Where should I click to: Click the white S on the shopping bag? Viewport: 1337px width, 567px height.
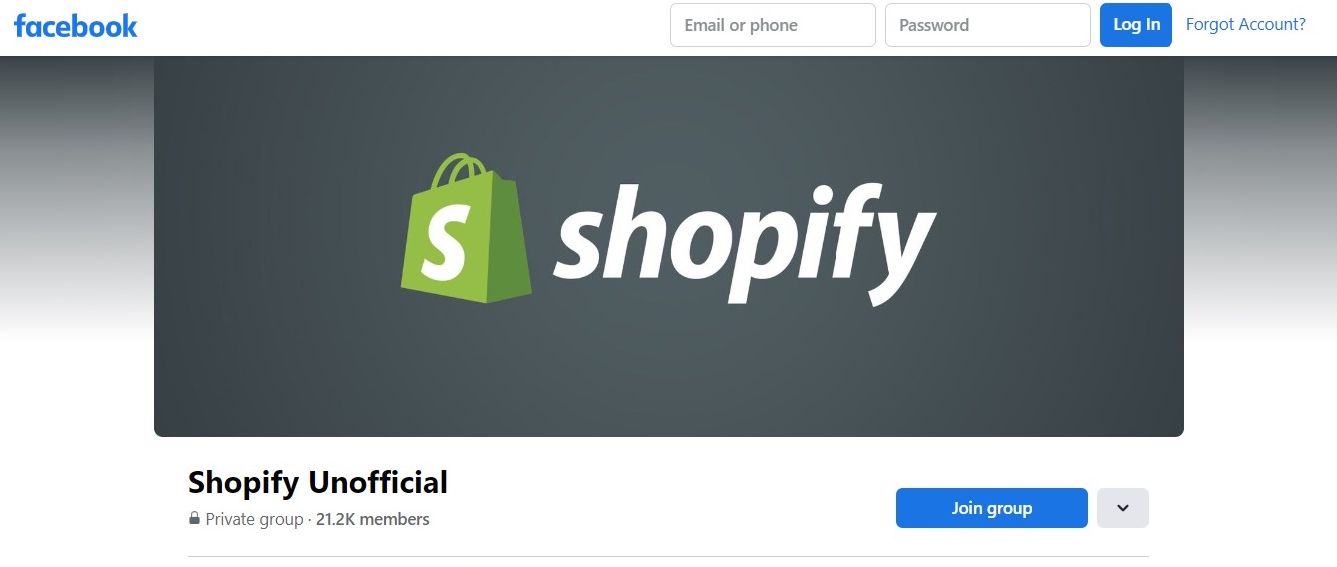pos(444,243)
